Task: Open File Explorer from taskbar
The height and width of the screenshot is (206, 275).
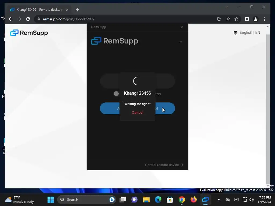Action: point(146,200)
